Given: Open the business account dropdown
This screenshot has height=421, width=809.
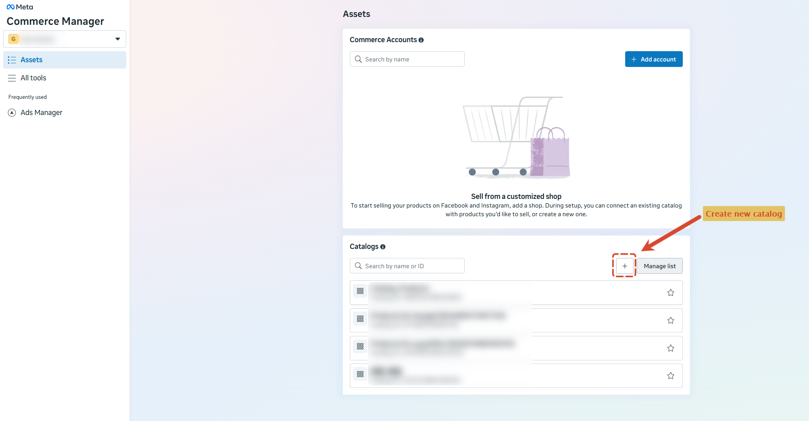Looking at the screenshot, I should point(65,39).
